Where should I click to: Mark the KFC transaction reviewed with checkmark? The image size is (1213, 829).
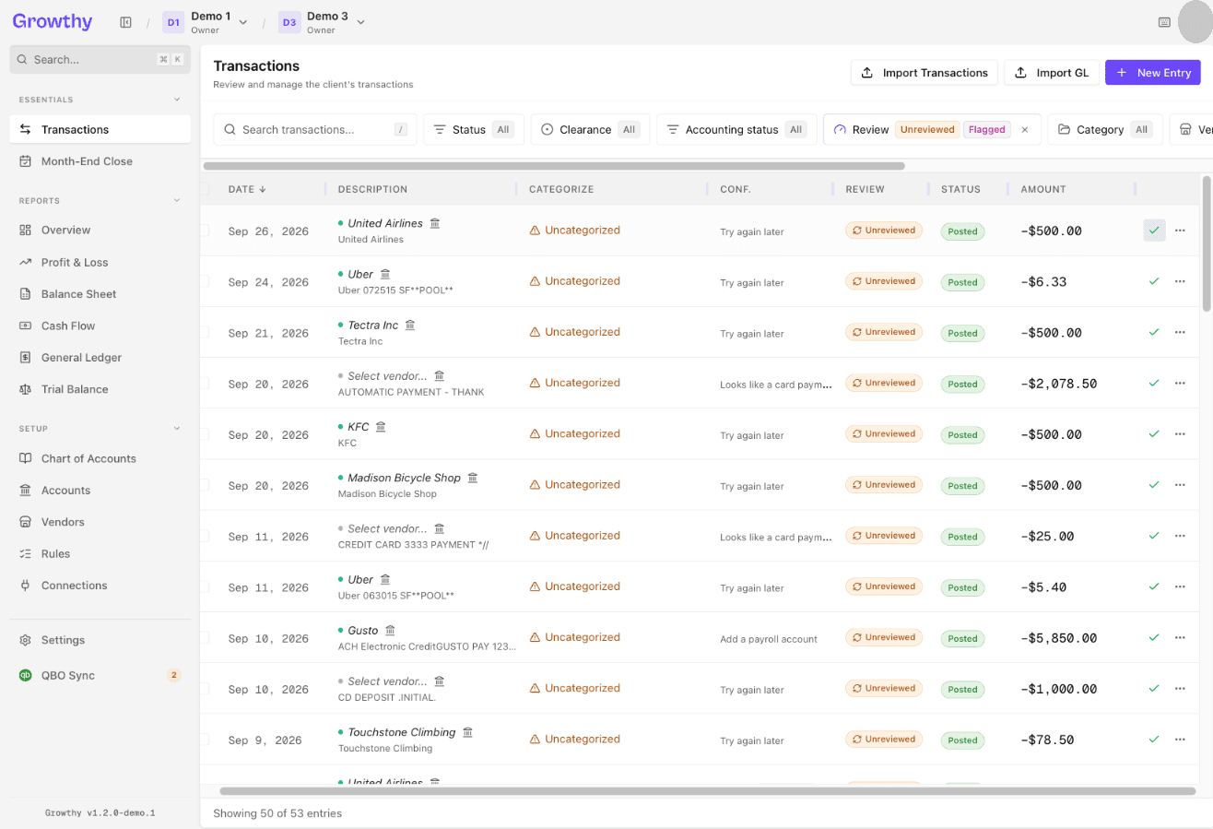(1154, 434)
